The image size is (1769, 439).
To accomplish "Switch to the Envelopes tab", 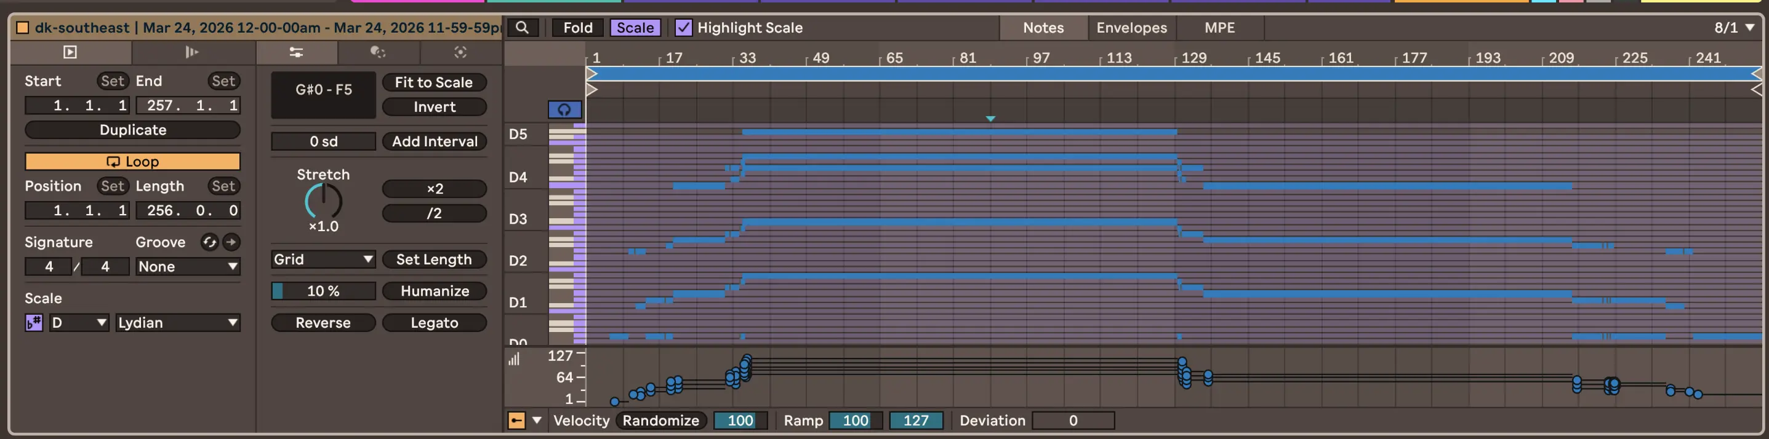I will 1131,28.
